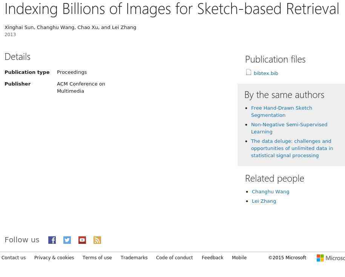345x277 pixels.
Task: View Lei Zhang's profile
Action: pyautogui.click(x=264, y=201)
